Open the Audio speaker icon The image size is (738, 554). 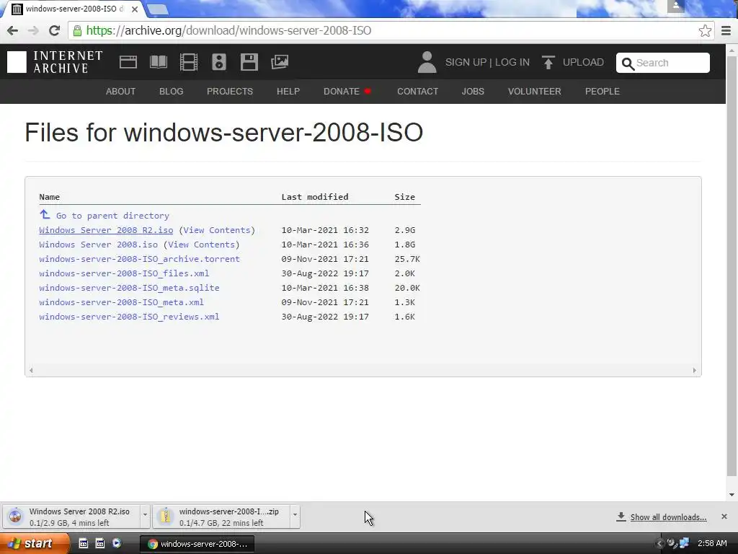click(219, 62)
